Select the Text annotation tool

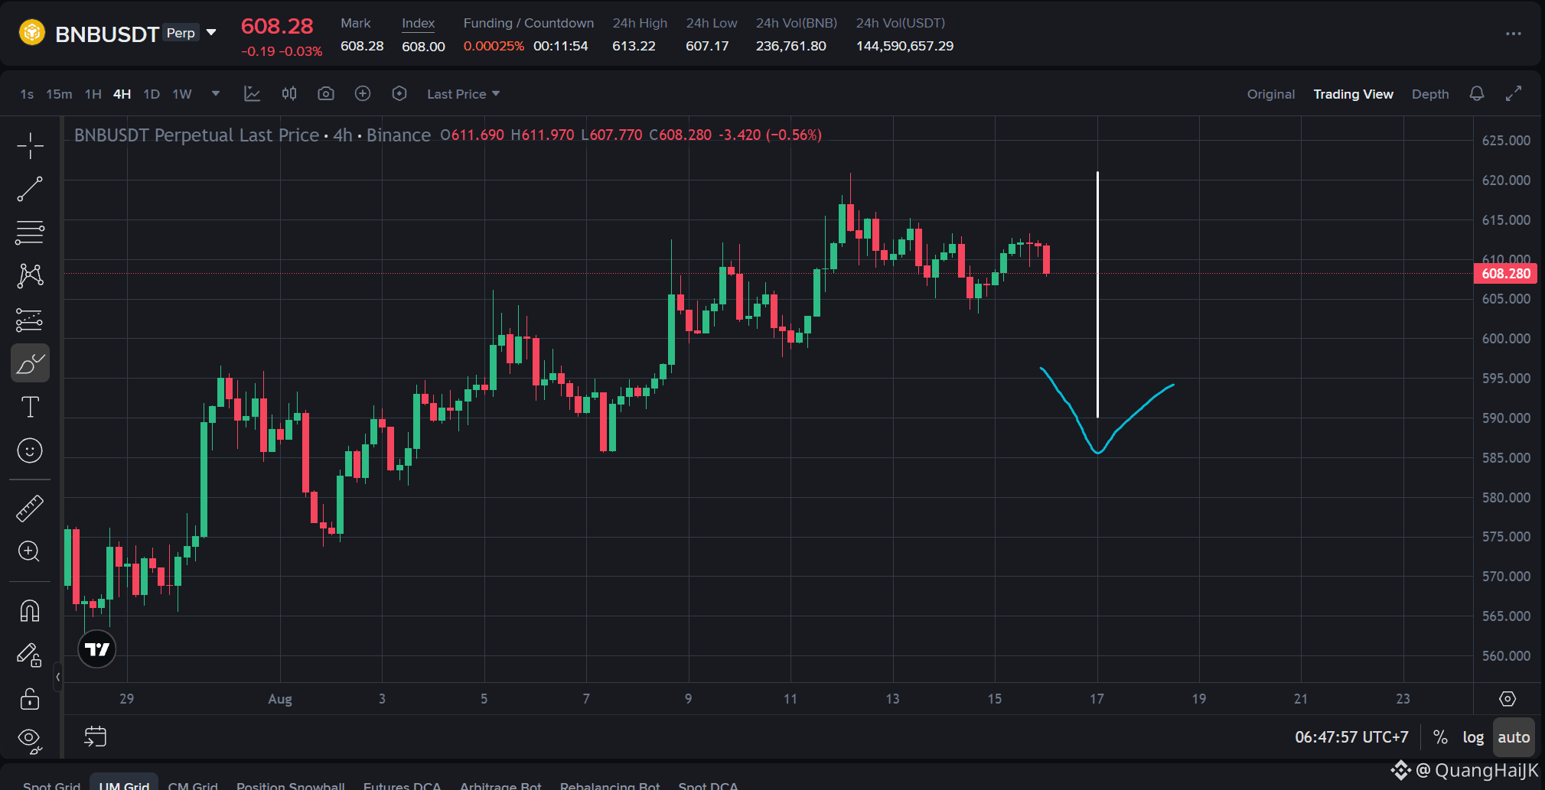(30, 407)
